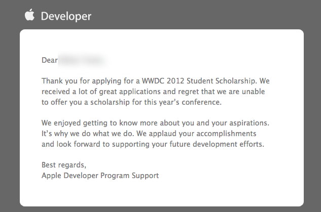Viewport: 321px width, 212px height.
Task: Click the words Student Scholarship
Action: (x=221, y=81)
